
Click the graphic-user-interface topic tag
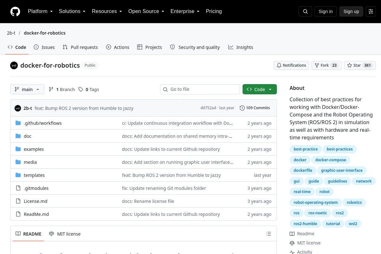[x=342, y=170]
